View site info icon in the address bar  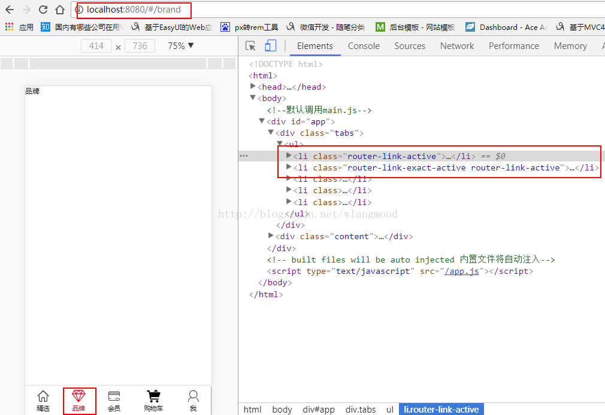click(x=80, y=10)
